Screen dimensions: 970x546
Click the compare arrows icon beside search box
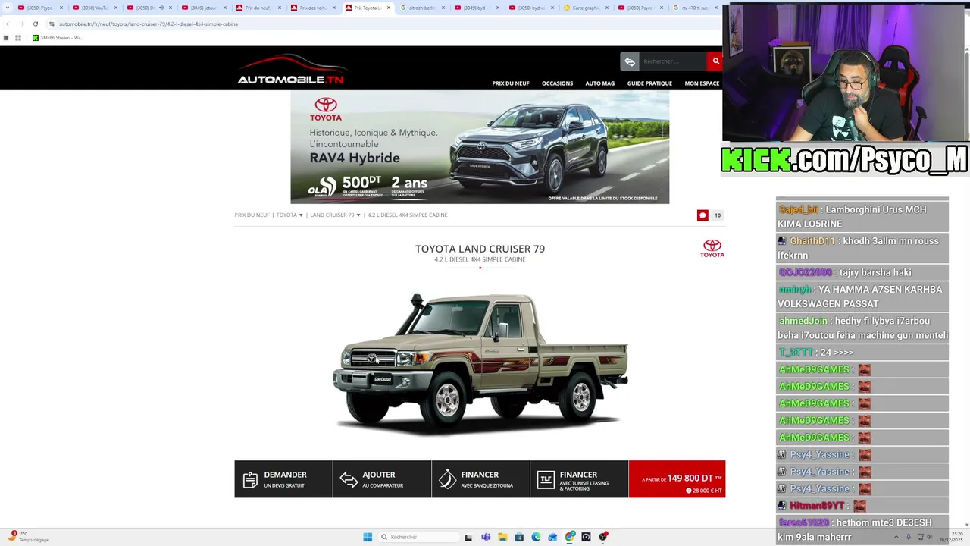coord(630,61)
